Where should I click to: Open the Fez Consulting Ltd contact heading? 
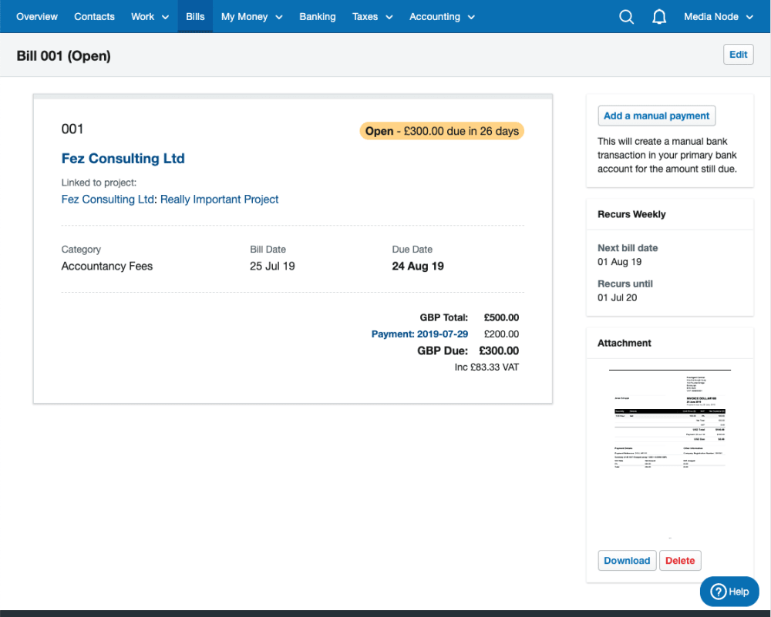[123, 159]
